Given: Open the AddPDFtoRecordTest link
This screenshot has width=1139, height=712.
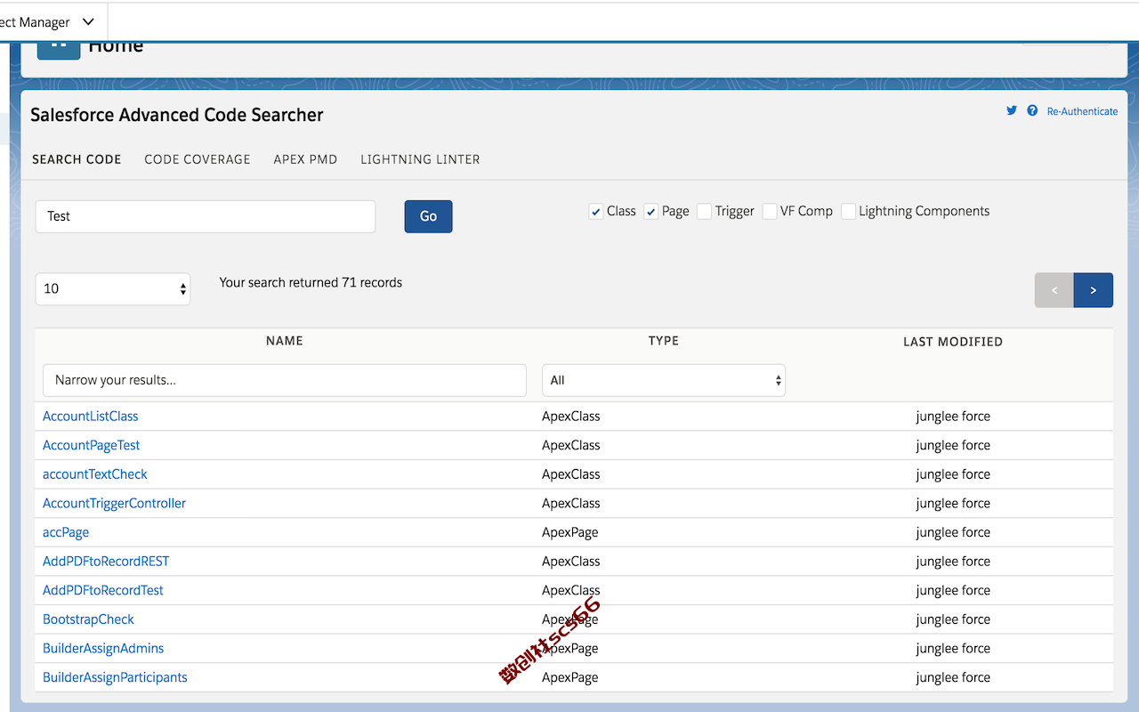Looking at the screenshot, I should pos(103,590).
